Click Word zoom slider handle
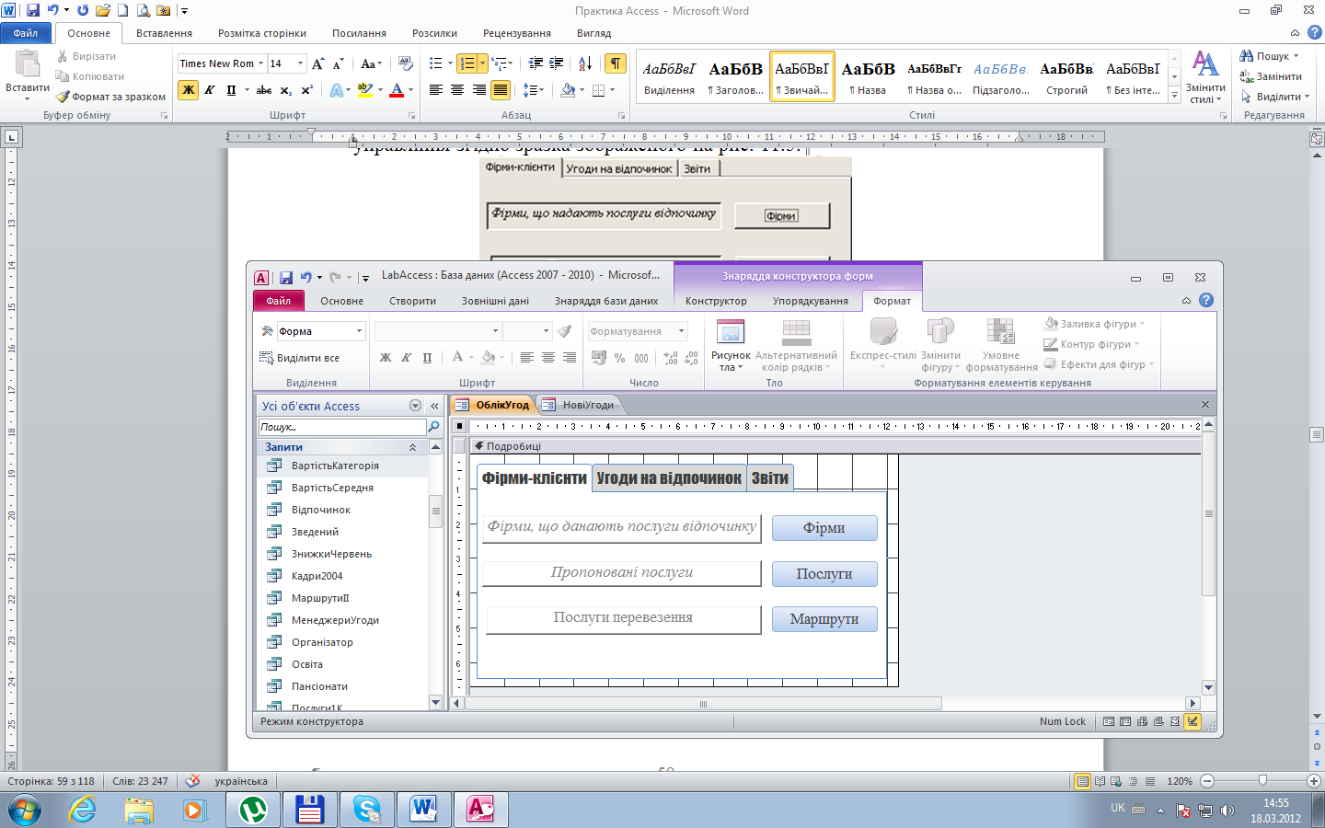Viewport: 1325px width, 828px height. click(x=1262, y=780)
